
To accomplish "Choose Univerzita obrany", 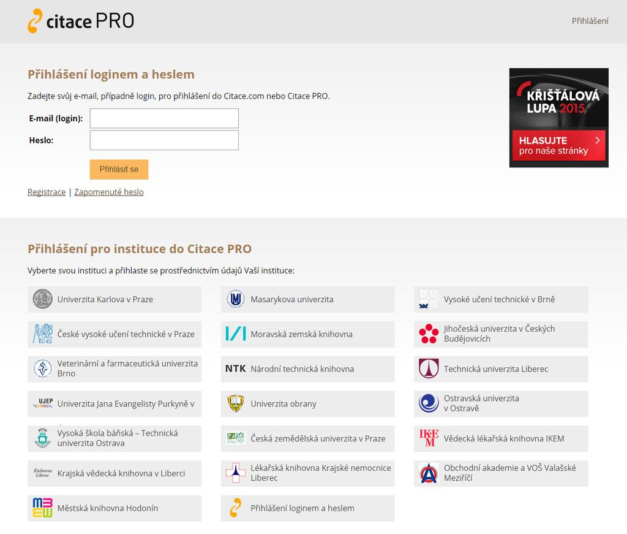I will [307, 404].
